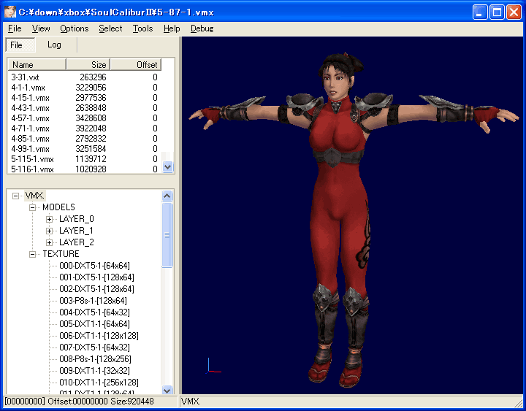This screenshot has width=526, height=411.
Task: Select texture 001-DXT5-1-[128x64]
Action: pos(96,277)
